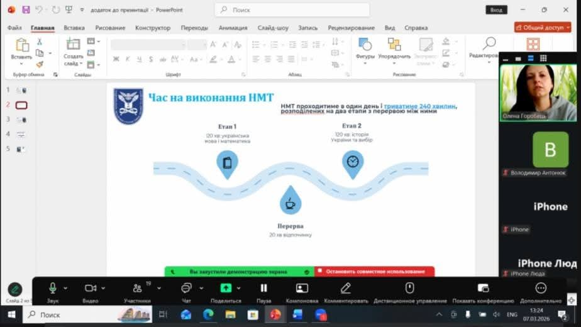Click the Показать конференцию icon

pyautogui.click(x=483, y=288)
